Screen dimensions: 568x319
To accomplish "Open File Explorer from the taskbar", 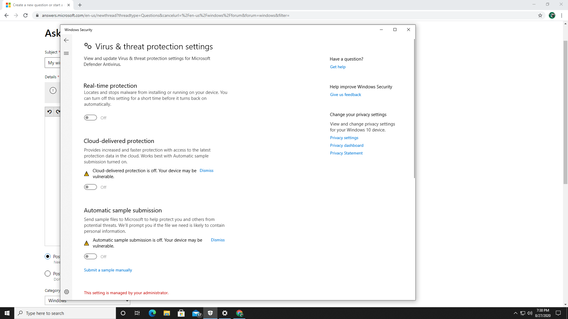I will [167, 313].
